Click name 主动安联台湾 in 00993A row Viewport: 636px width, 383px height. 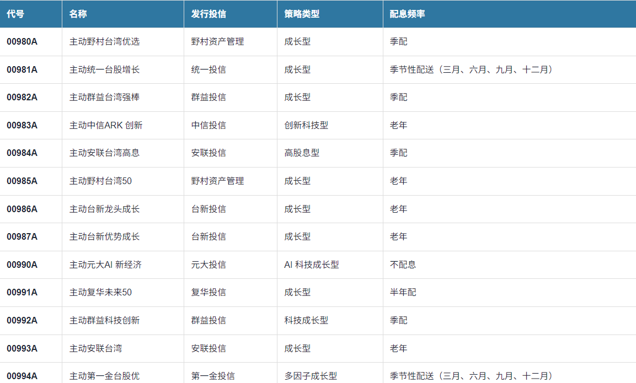[x=96, y=348]
